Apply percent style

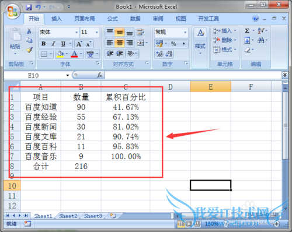click(173, 44)
